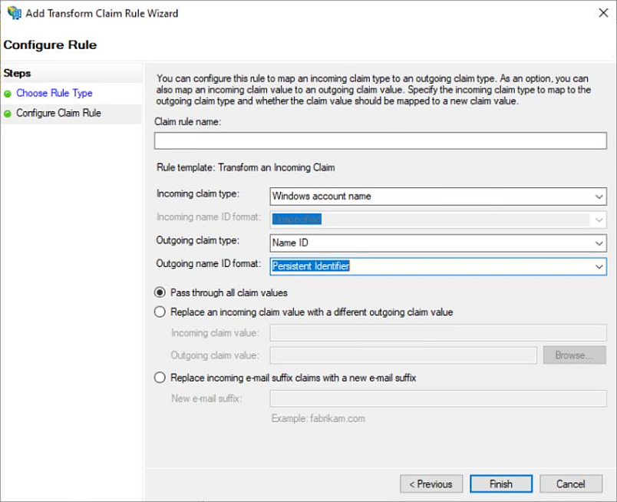Open the Outgoing name ID format dropdown
This screenshot has width=617, height=502.
tap(599, 266)
